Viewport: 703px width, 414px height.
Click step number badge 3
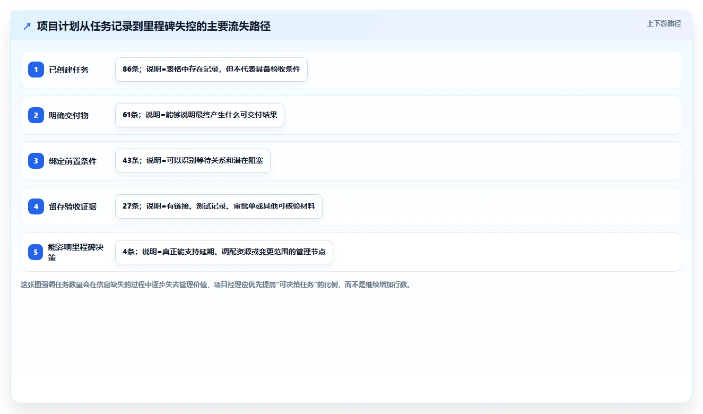tap(36, 161)
